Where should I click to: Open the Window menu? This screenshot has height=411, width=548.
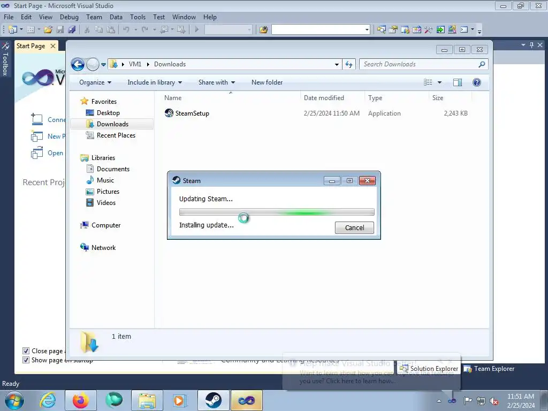(x=184, y=17)
